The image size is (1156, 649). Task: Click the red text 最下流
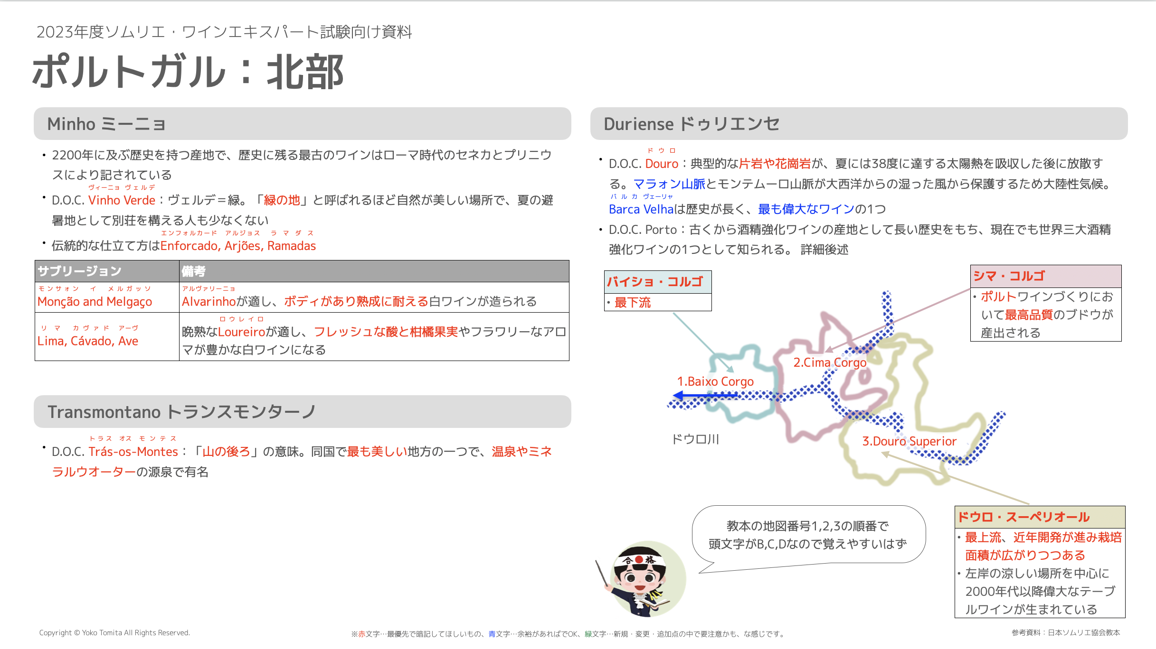(x=633, y=303)
